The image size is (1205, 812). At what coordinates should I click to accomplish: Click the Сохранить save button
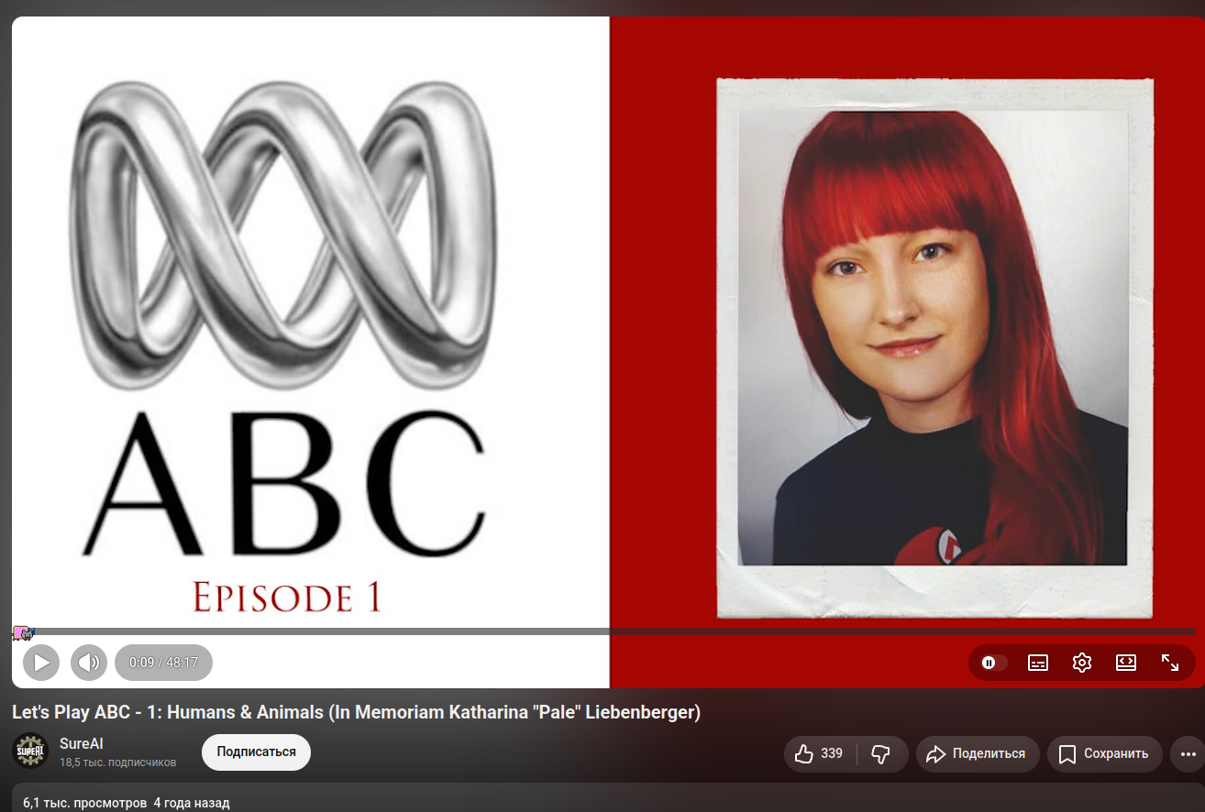1105,754
